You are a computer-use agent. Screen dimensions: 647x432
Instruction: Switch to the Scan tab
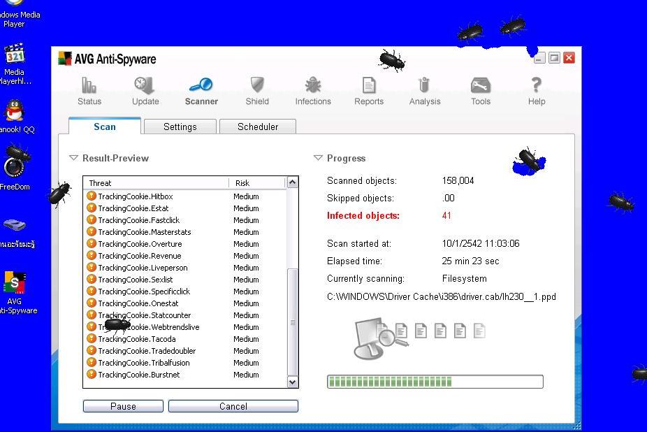click(105, 127)
